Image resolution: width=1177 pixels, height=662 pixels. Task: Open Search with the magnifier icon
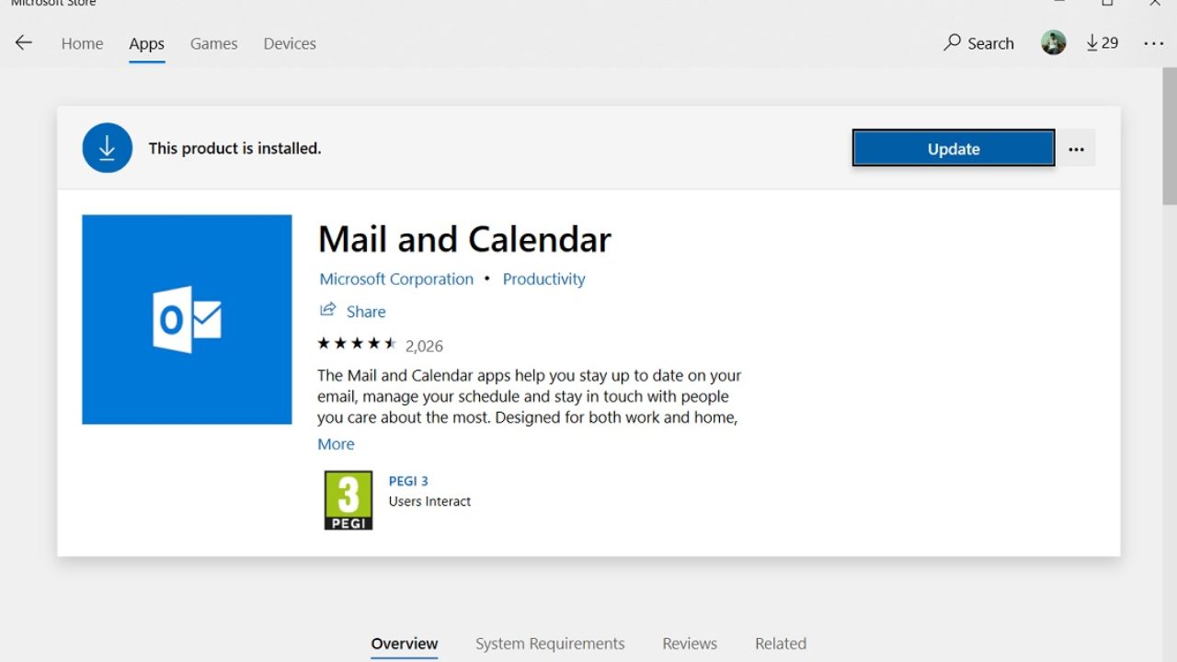tap(953, 43)
